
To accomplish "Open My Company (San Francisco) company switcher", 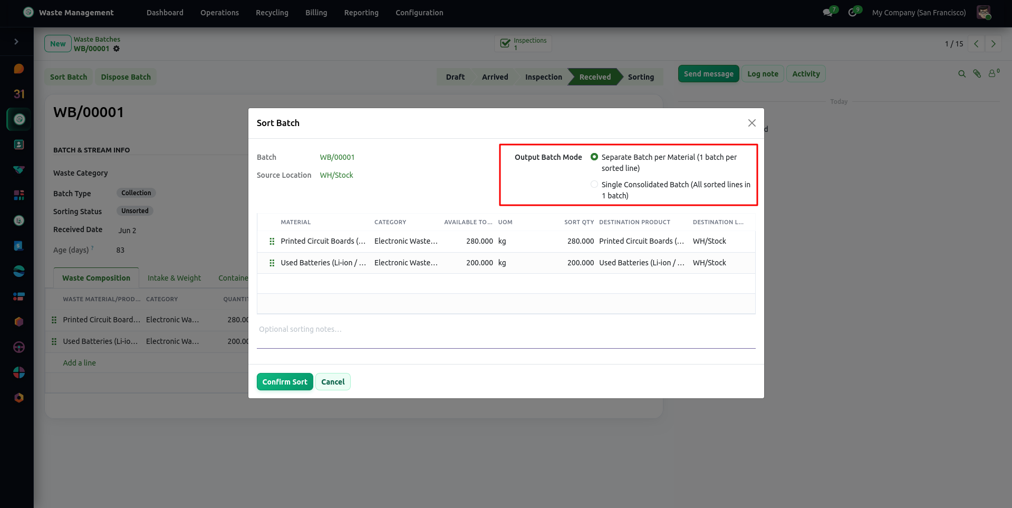I will click(x=919, y=13).
